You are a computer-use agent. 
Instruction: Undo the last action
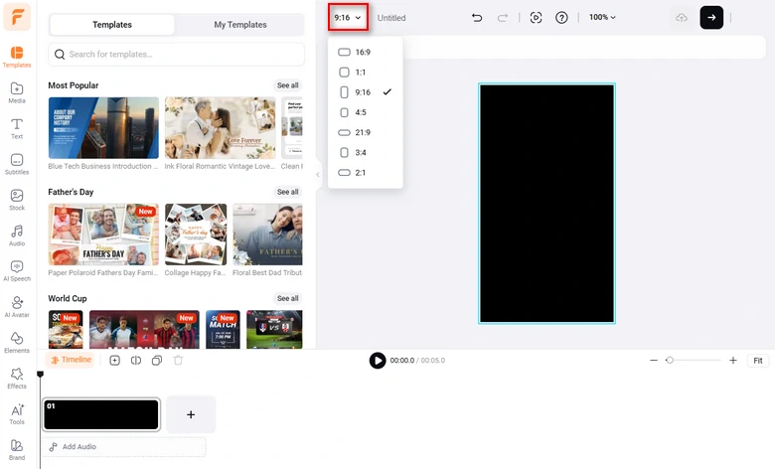click(477, 18)
